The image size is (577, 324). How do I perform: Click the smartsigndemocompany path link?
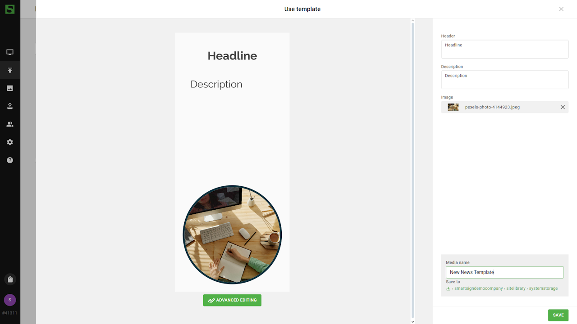pyautogui.click(x=478, y=288)
